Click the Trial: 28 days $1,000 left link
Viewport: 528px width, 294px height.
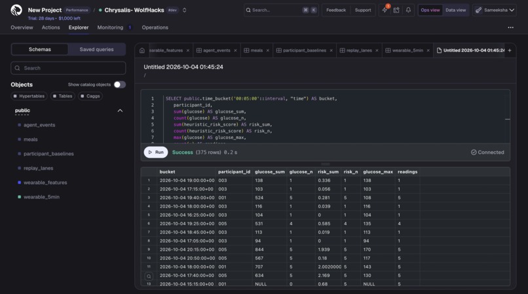point(54,18)
